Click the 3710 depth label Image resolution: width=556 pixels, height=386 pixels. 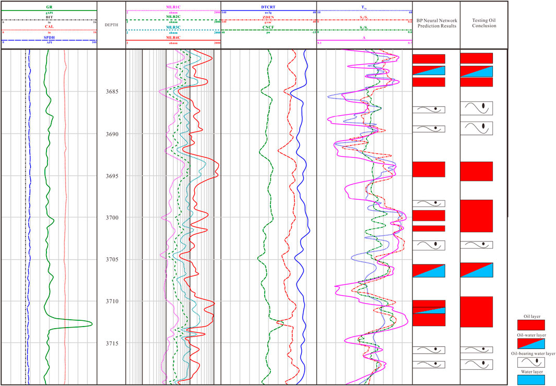[111, 301]
